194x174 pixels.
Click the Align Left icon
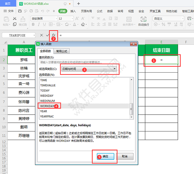tap(93, 24)
